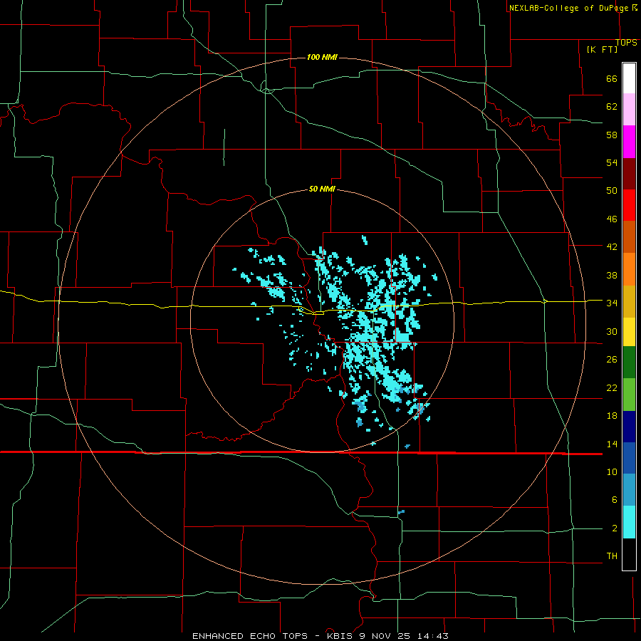Click the legend value 58
Image resolution: width=641 pixels, height=641 pixels.
tap(612, 135)
